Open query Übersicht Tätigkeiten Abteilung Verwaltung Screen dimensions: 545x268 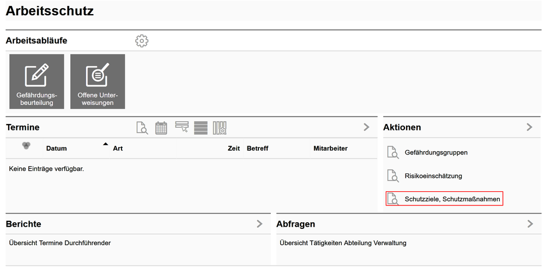tap(343, 243)
